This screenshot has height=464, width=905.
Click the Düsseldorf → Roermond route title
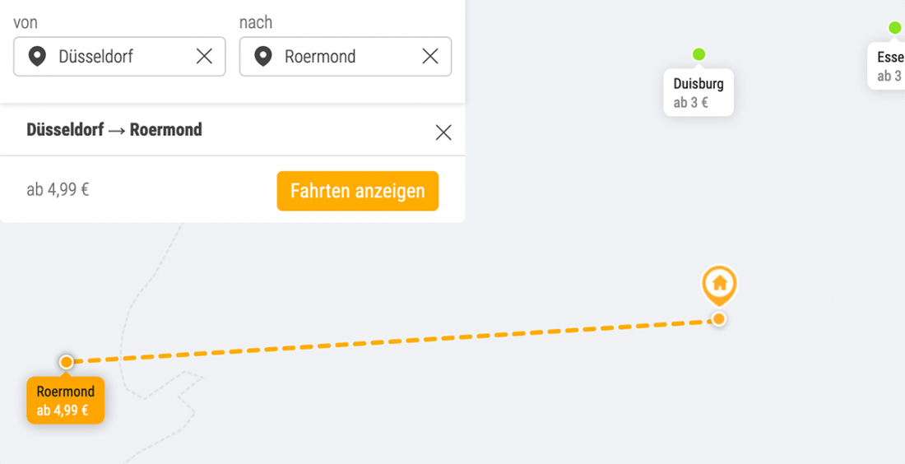(x=114, y=130)
